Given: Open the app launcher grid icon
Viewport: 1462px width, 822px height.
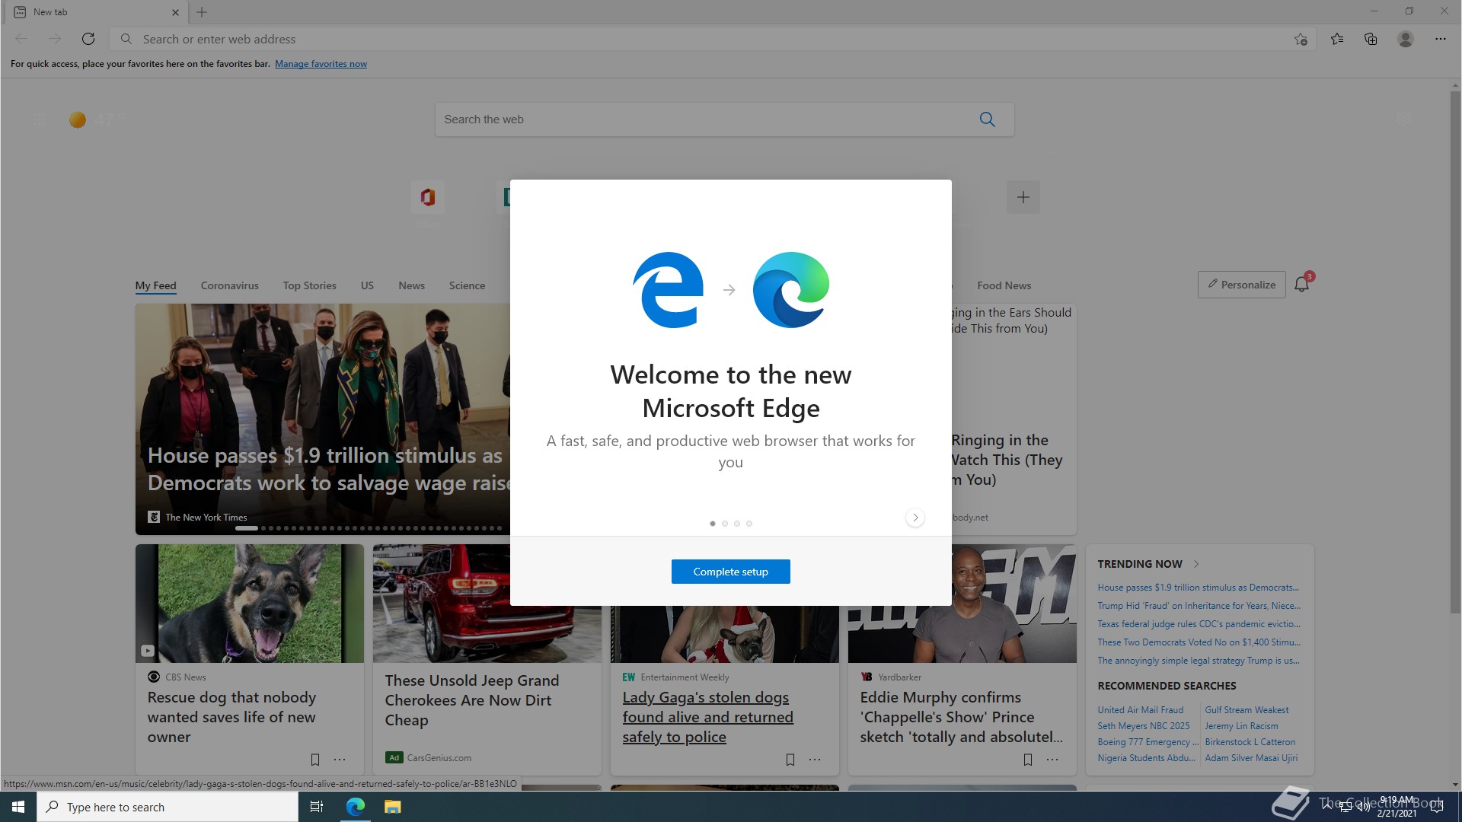Looking at the screenshot, I should tap(39, 119).
